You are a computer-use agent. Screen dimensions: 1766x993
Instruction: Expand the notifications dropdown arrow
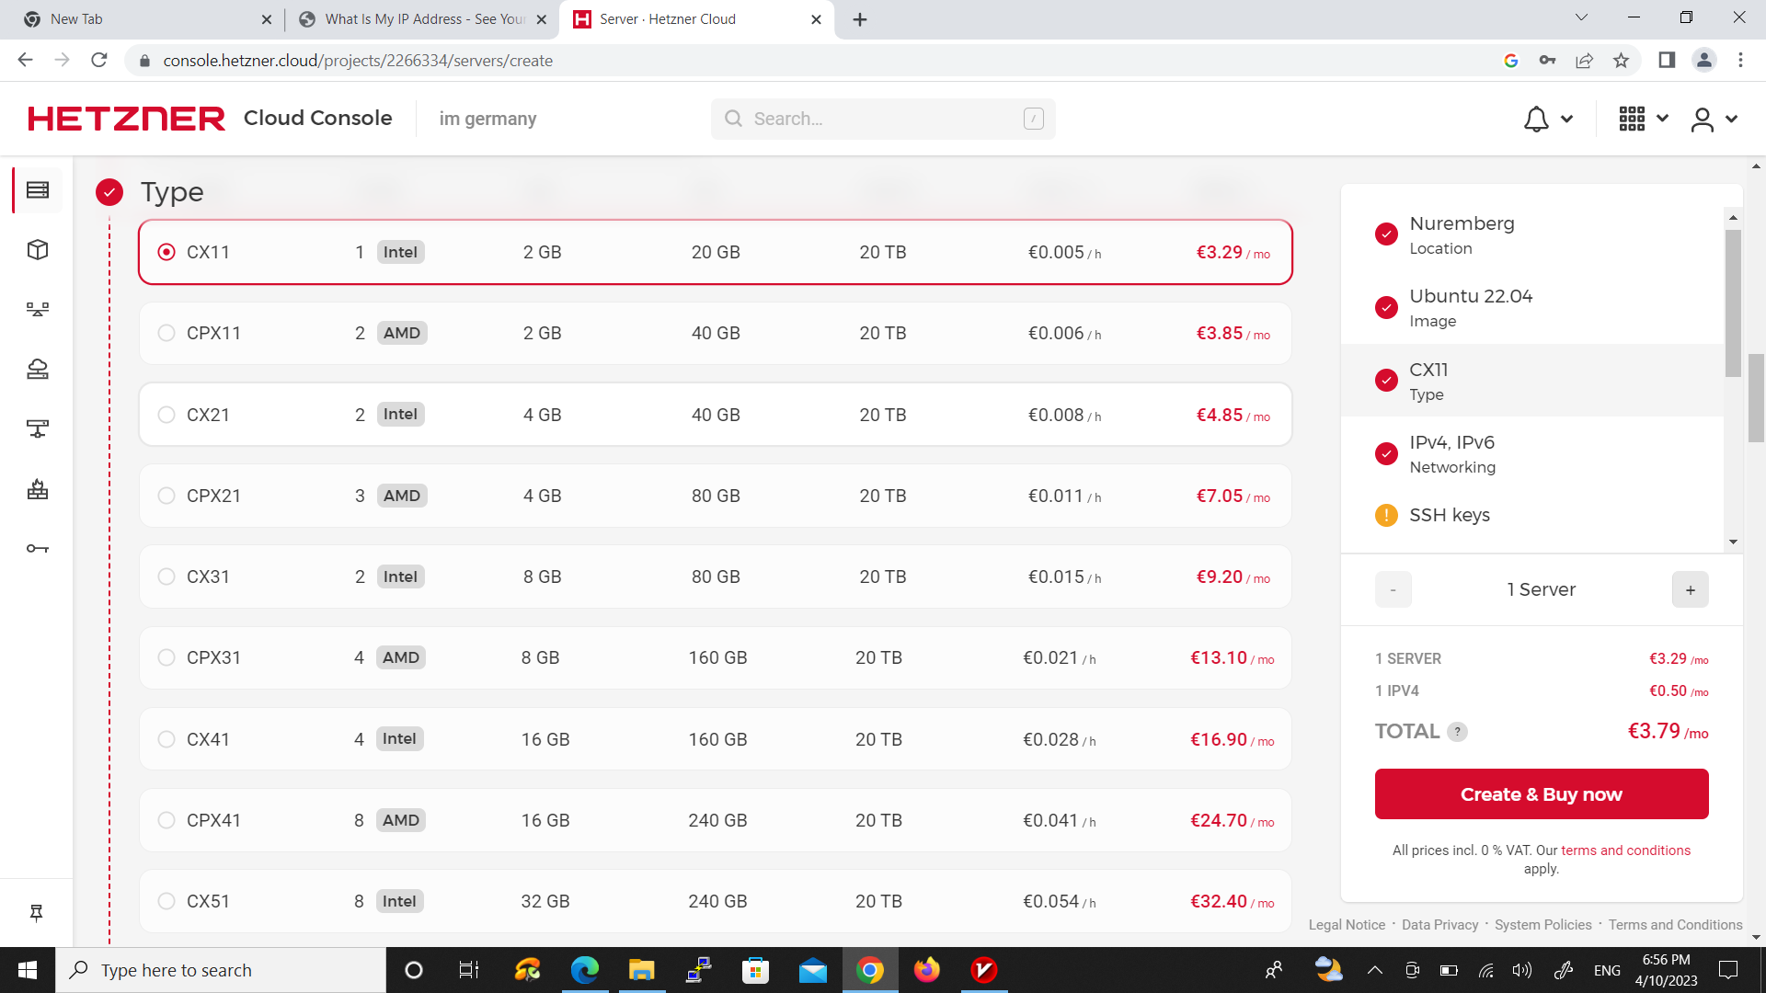[1566, 120]
